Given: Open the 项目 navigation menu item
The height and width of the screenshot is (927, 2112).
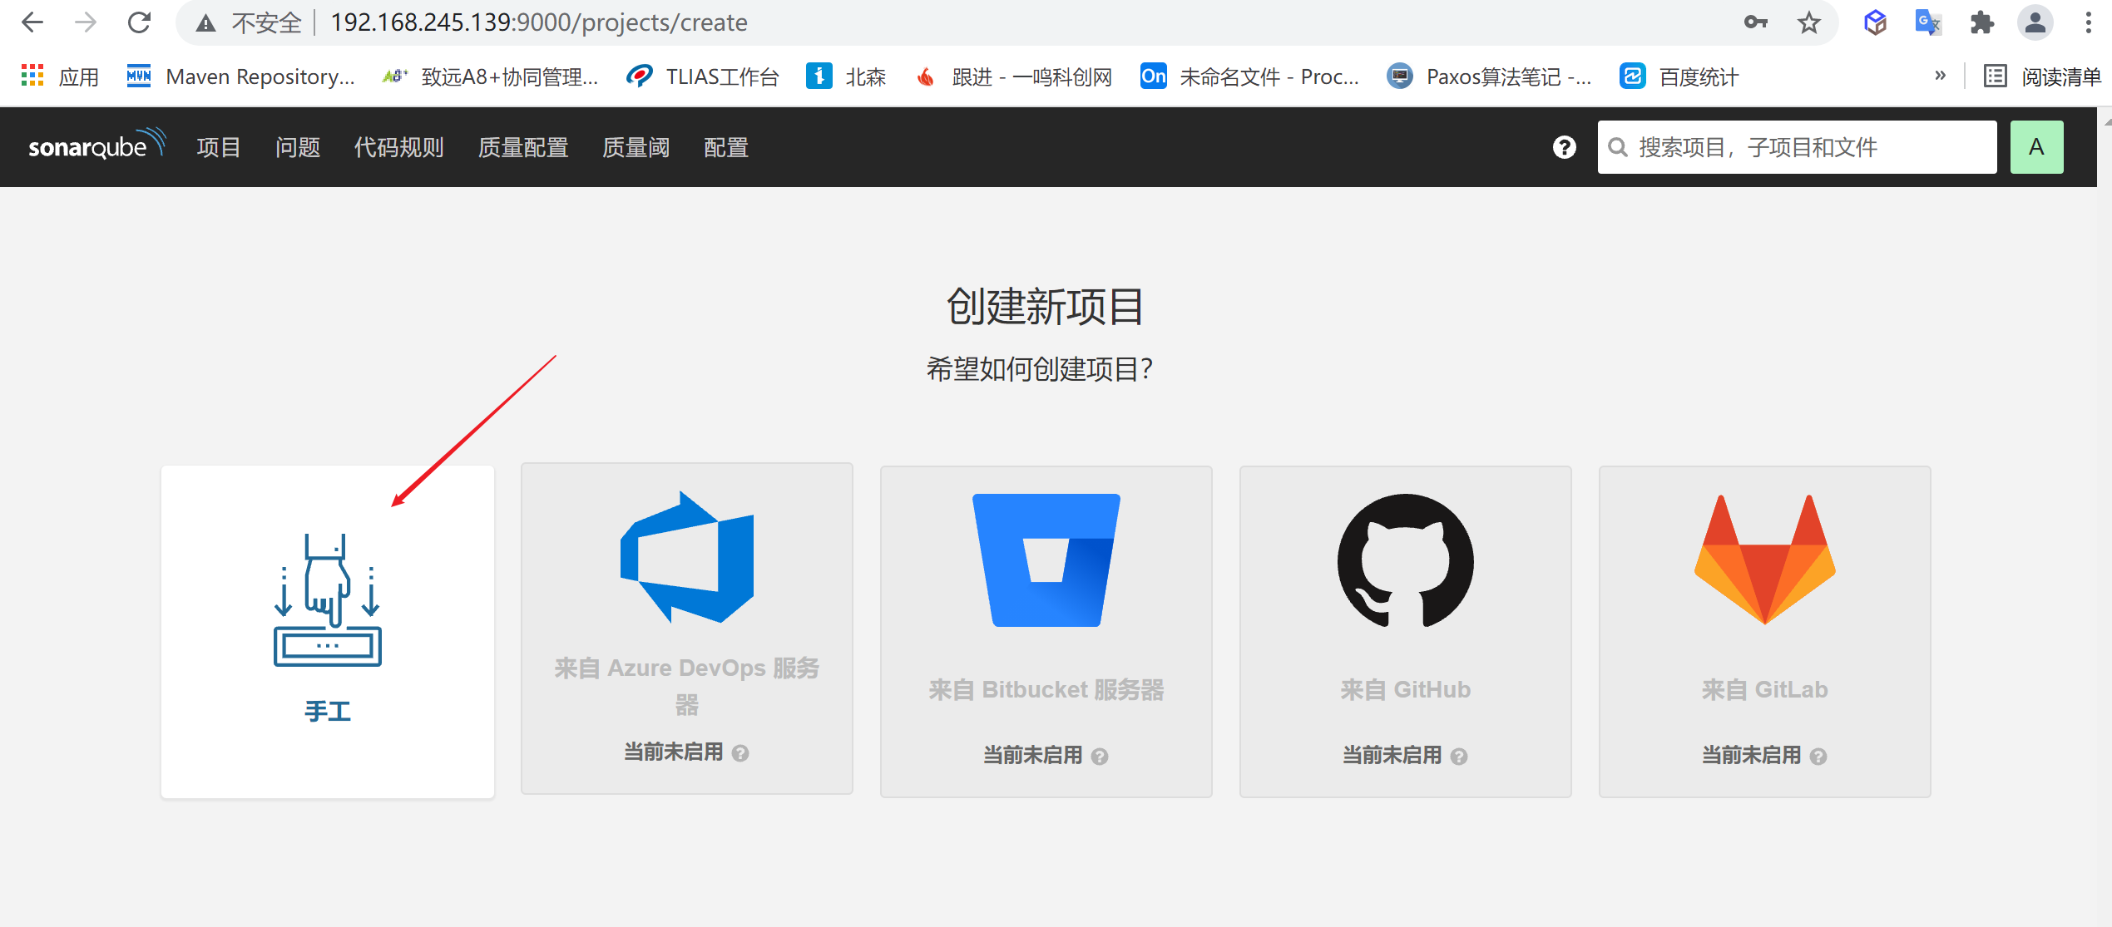Looking at the screenshot, I should click(218, 147).
